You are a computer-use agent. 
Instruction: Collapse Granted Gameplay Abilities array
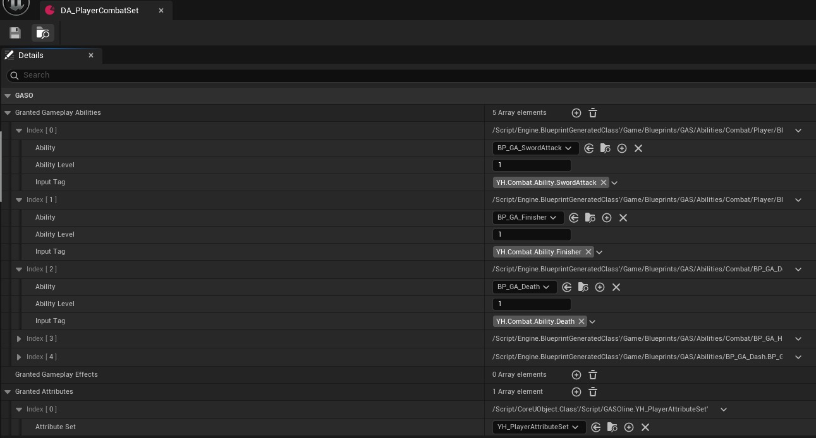click(8, 113)
